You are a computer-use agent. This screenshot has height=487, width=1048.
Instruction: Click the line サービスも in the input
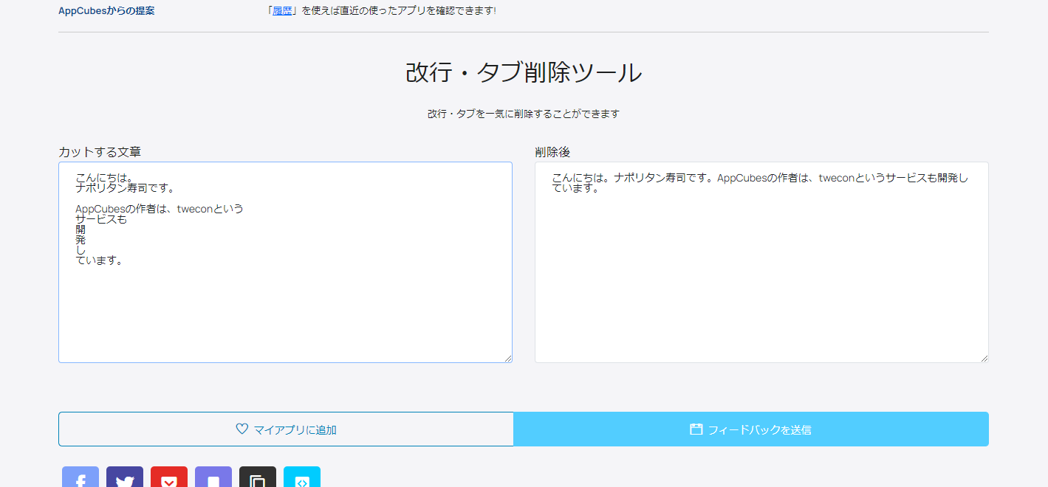coord(101,219)
